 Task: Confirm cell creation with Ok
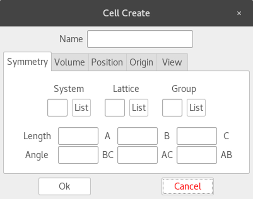pyautogui.click(x=65, y=186)
